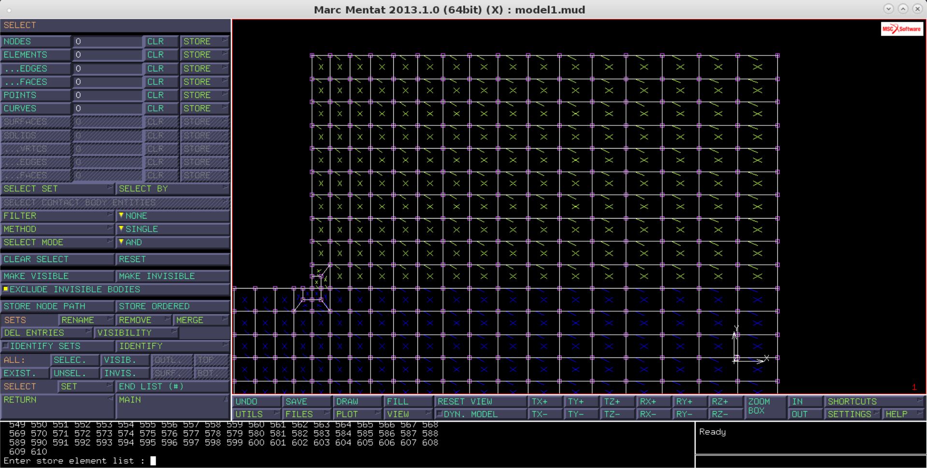Open the SELECT BY submenu
This screenshot has width=927, height=468.
172,189
